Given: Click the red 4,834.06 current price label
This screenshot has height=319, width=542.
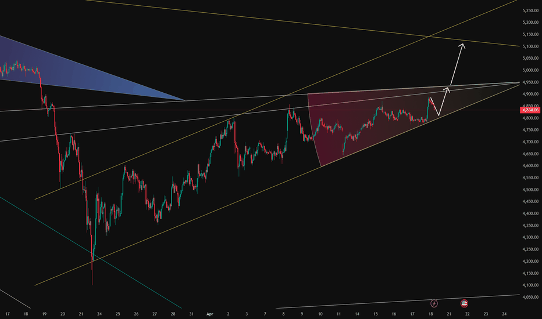Looking at the screenshot, I should point(530,110).
